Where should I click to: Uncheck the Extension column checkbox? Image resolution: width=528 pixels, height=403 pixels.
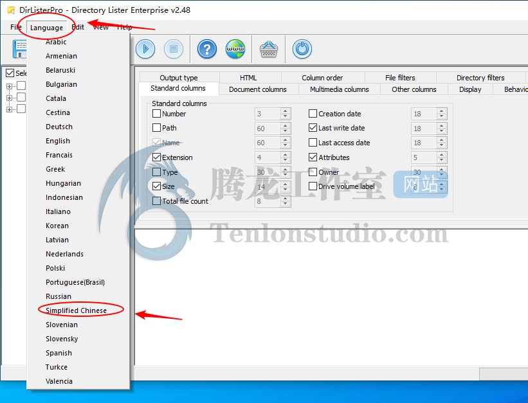156,157
